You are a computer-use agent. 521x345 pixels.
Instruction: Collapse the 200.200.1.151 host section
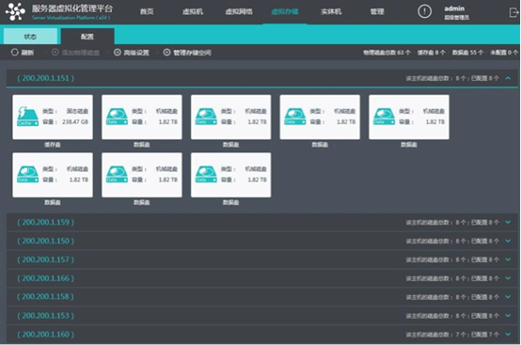click(508, 78)
